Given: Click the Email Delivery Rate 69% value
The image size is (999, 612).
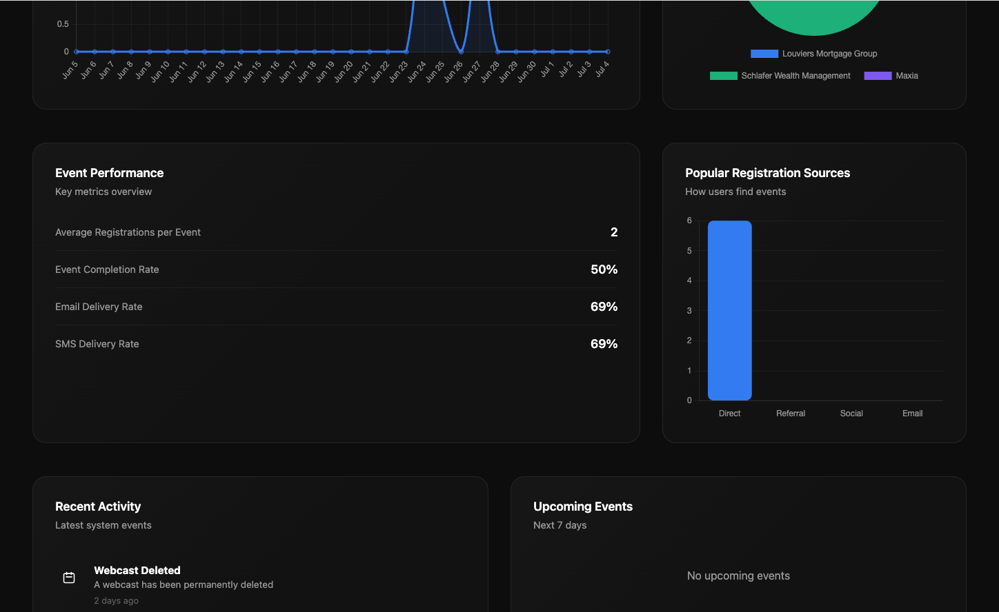Looking at the screenshot, I should pyautogui.click(x=604, y=306).
